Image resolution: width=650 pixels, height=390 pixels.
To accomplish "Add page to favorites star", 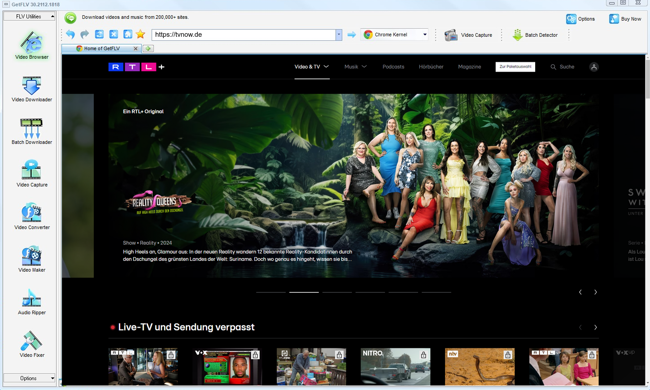I will point(140,35).
